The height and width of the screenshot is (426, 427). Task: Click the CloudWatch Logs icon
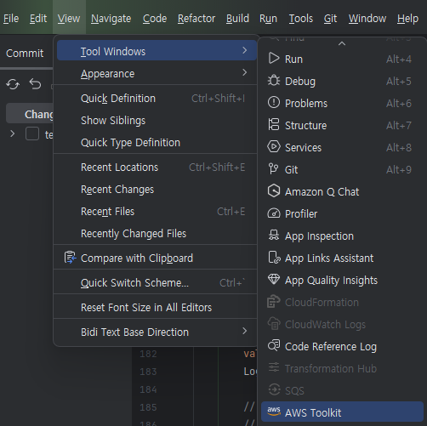point(274,324)
